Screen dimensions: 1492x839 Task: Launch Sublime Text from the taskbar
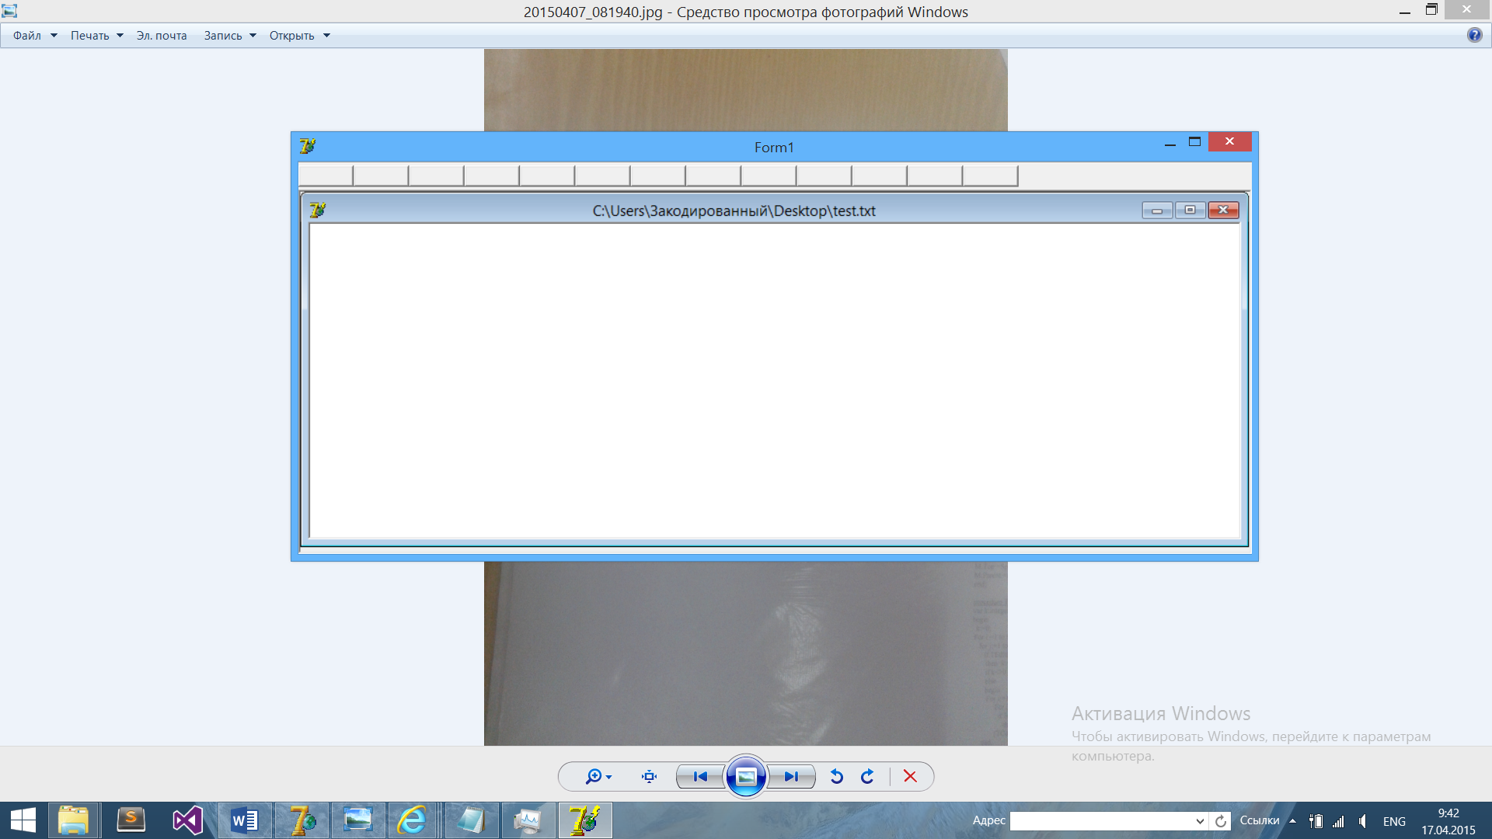[x=131, y=820]
